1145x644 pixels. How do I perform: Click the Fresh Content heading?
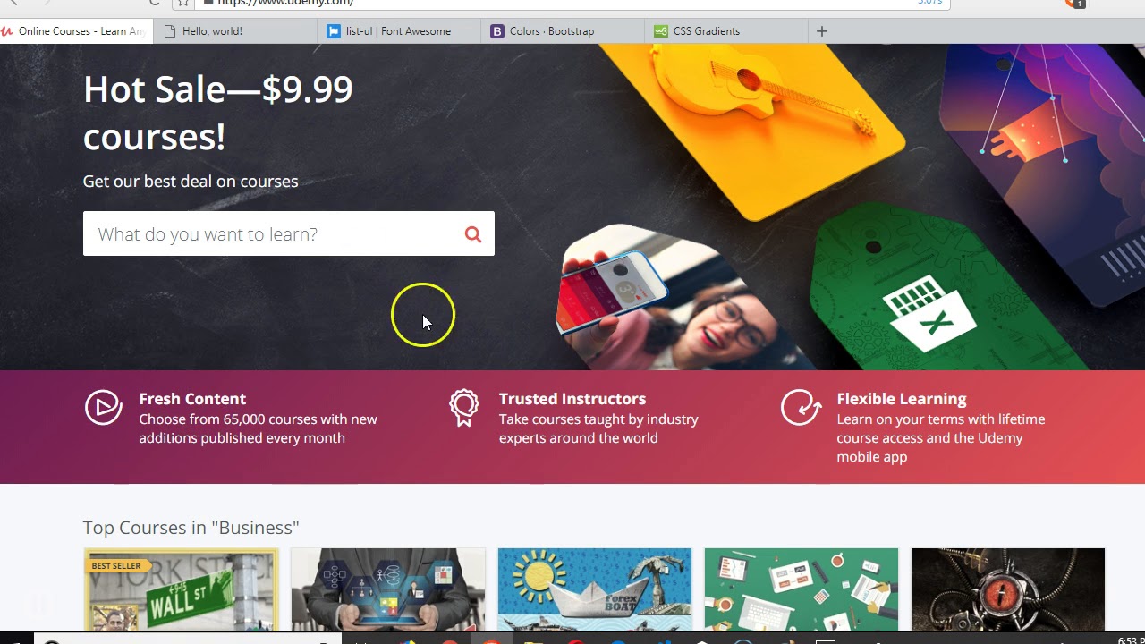click(192, 399)
